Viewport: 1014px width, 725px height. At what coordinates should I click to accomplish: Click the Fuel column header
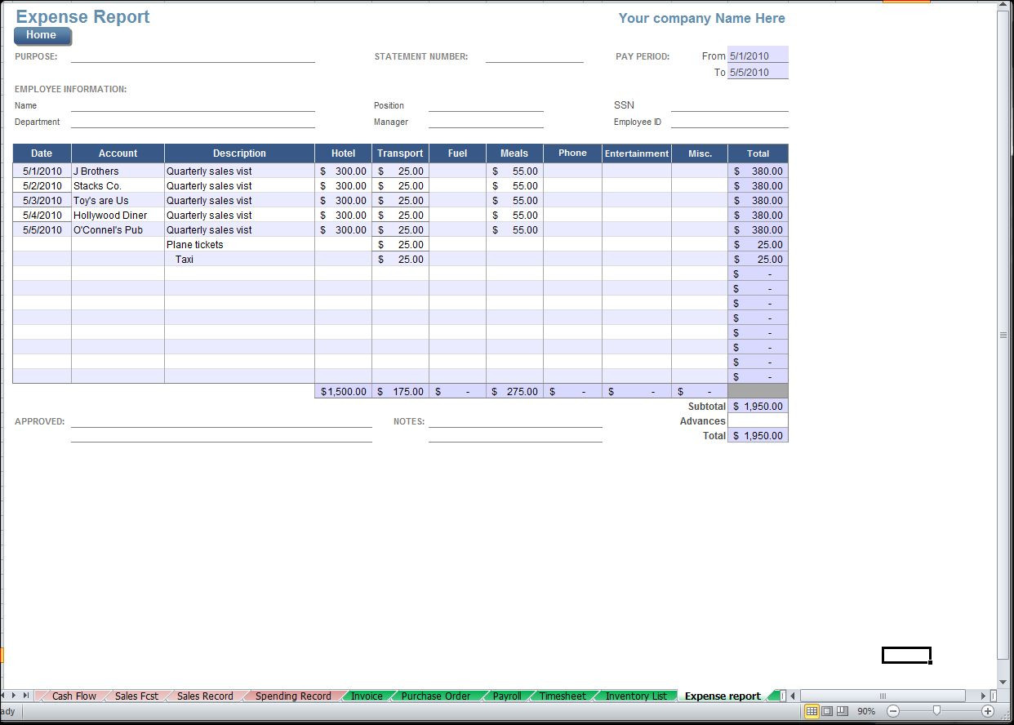pyautogui.click(x=457, y=153)
